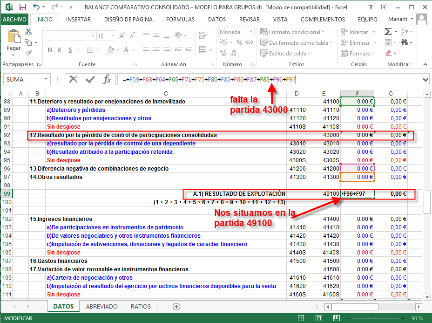The width and height of the screenshot is (432, 323).
Task: Open the RATIOS sheet tab
Action: (141, 306)
